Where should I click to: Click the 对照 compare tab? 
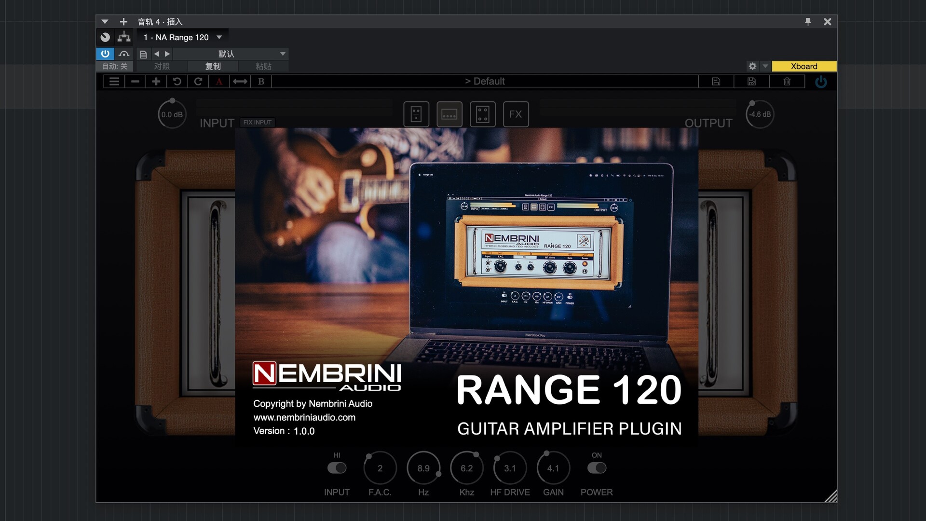pos(162,66)
